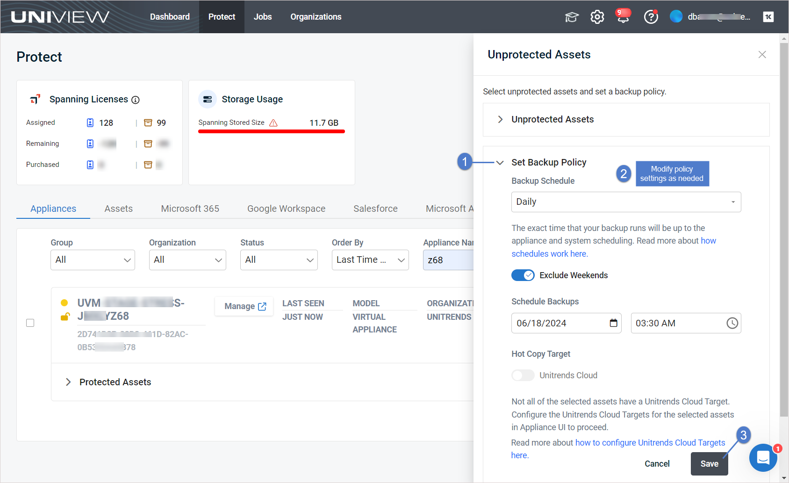Click the Purchased archive license icon
This screenshot has width=789, height=483.
pyautogui.click(x=148, y=165)
